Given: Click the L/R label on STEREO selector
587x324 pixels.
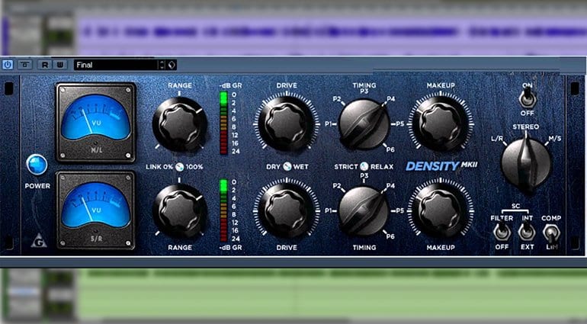Looking at the screenshot, I should click(x=497, y=139).
